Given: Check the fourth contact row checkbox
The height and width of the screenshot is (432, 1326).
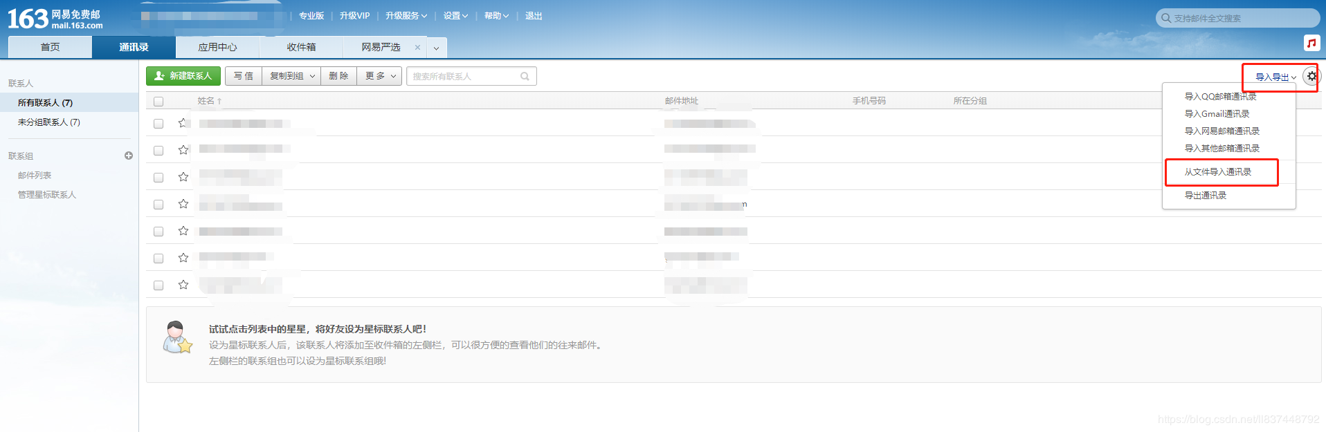Looking at the screenshot, I should coord(158,205).
